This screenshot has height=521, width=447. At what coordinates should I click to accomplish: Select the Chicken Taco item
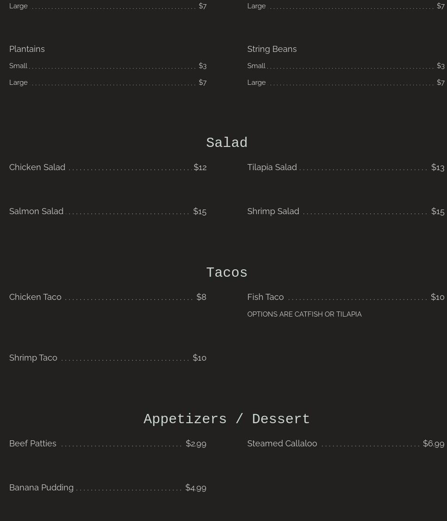pyautogui.click(x=35, y=297)
